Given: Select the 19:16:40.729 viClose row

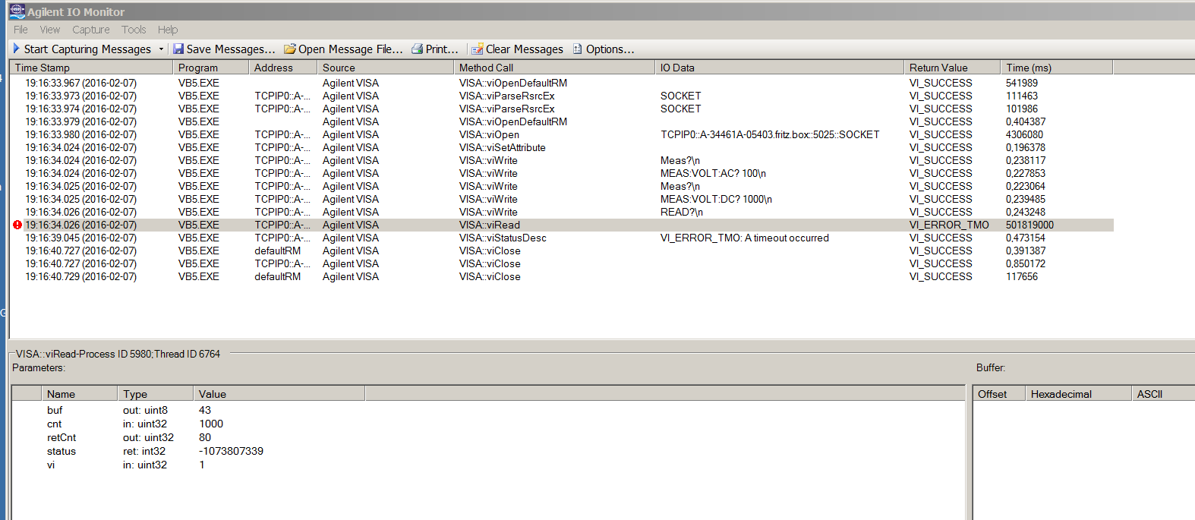Looking at the screenshot, I should point(562,276).
